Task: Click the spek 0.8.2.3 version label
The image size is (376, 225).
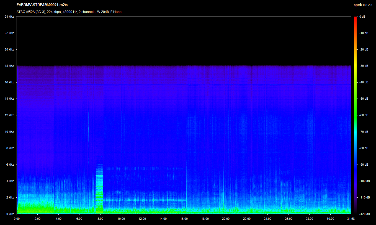Action: 363,5
